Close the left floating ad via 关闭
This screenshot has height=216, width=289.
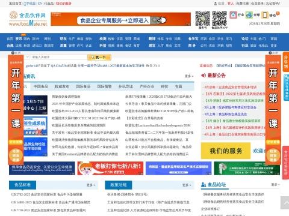(x=16, y=53)
